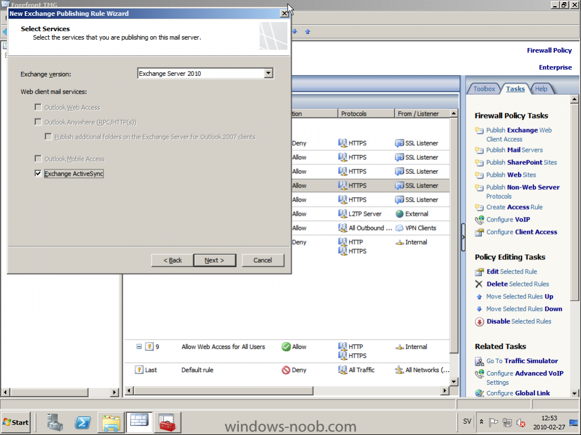Viewport: 581px width, 435px height.
Task: Click the Publish Mail Servers icon
Action: tap(479, 150)
